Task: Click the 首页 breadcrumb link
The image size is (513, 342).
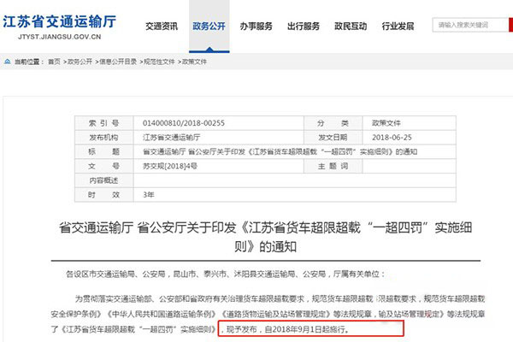Action: tap(54, 62)
